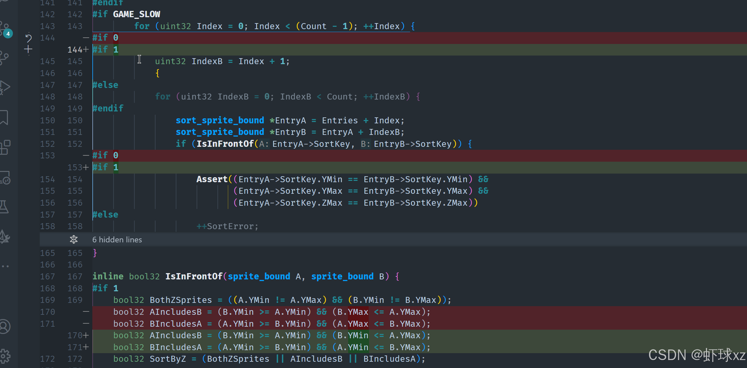The width and height of the screenshot is (747, 368).
Task: Stage change with plus icon near line 144
Action: click(28, 50)
